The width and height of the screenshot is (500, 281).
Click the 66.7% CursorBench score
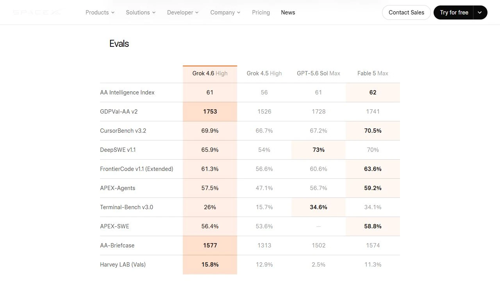tap(264, 131)
